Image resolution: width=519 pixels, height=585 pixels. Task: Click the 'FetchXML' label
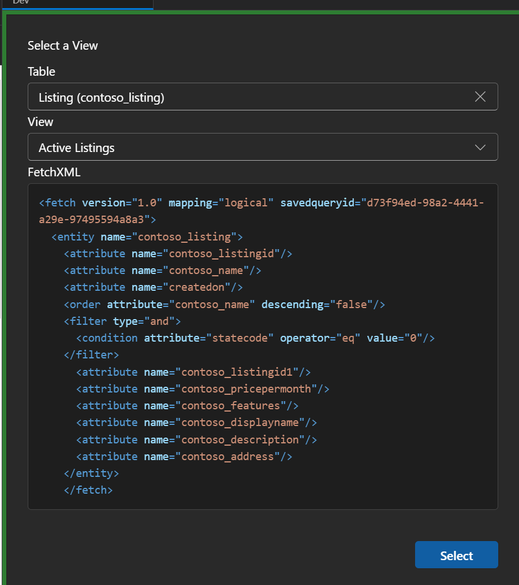click(54, 172)
